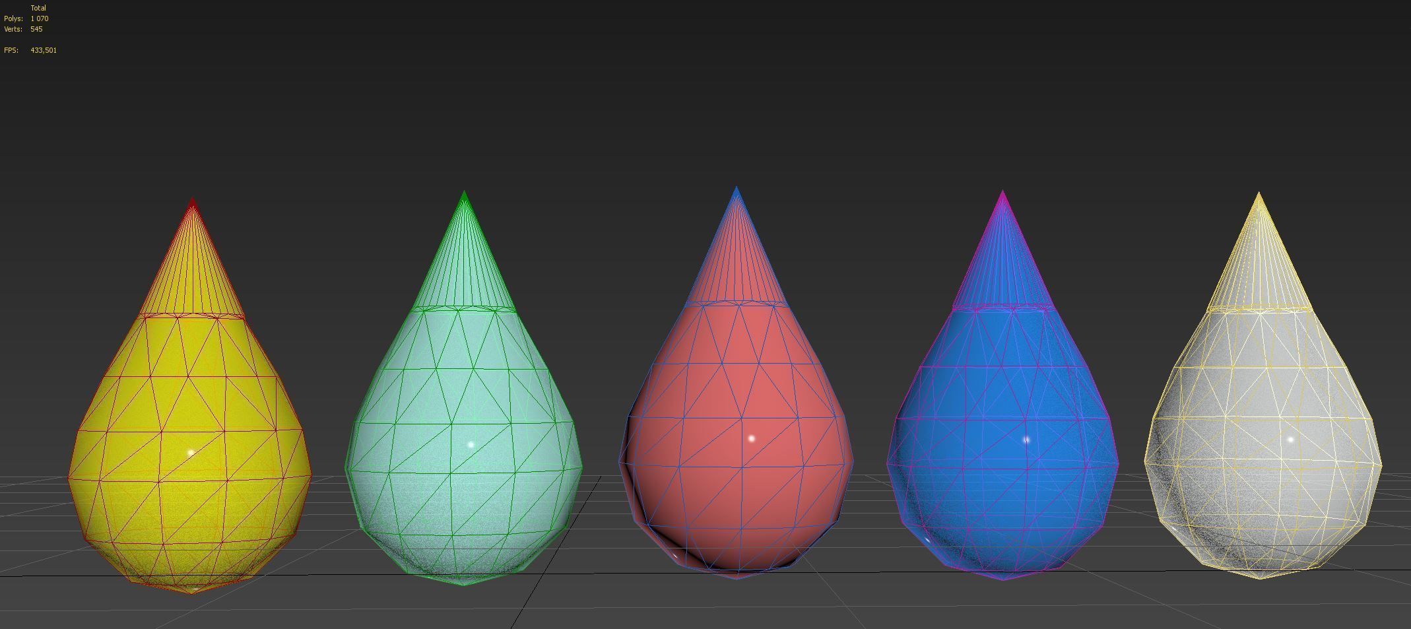Click the Verts count value 545
The width and height of the screenshot is (1411, 629).
(36, 29)
